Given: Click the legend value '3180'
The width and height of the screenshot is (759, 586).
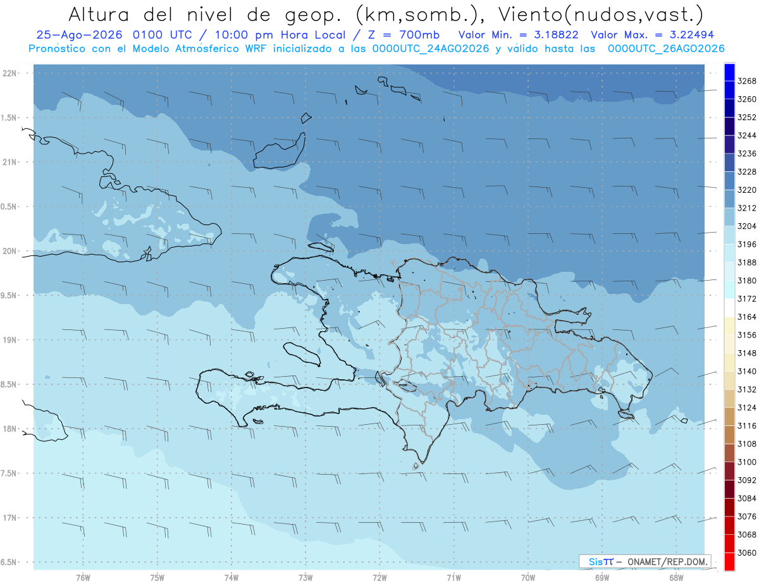Looking at the screenshot, I should [747, 281].
